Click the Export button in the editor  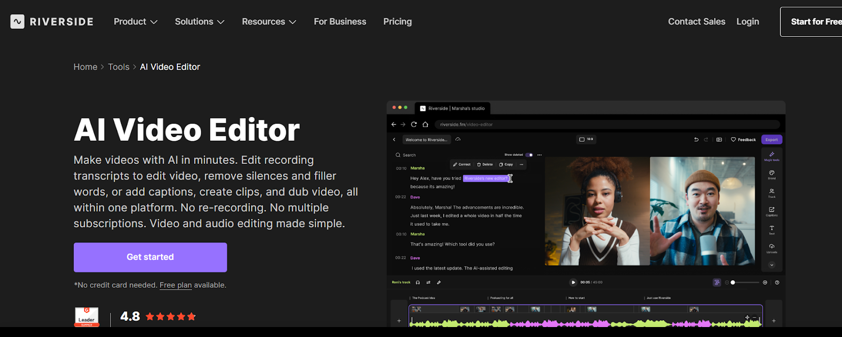tap(771, 140)
